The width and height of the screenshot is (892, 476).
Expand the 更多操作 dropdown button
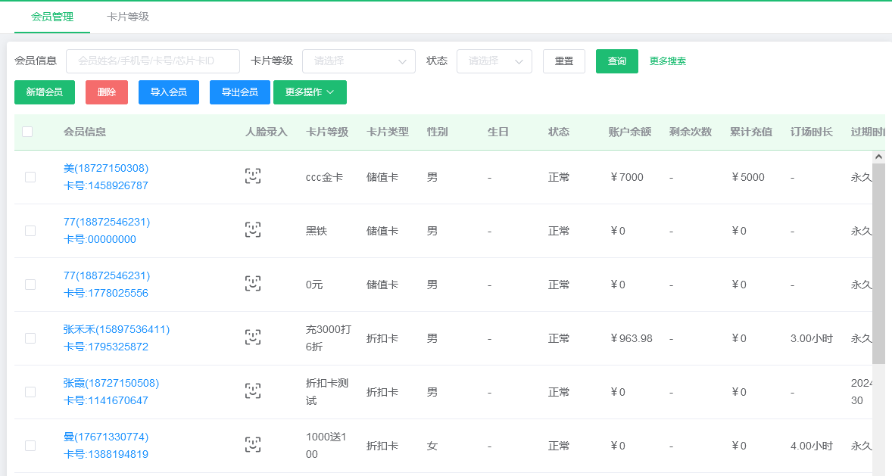click(309, 92)
